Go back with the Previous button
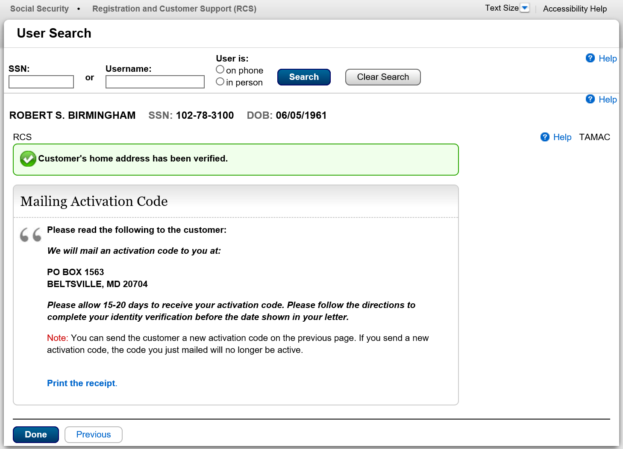Screen dimensions: 623x449 click(94, 434)
